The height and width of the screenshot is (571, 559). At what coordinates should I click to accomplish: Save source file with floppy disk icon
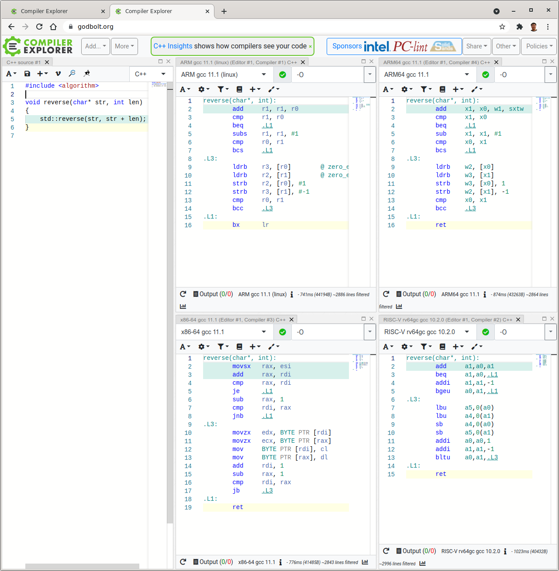pos(27,74)
